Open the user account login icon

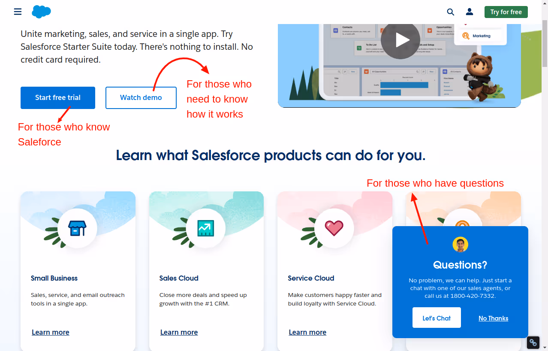click(470, 12)
